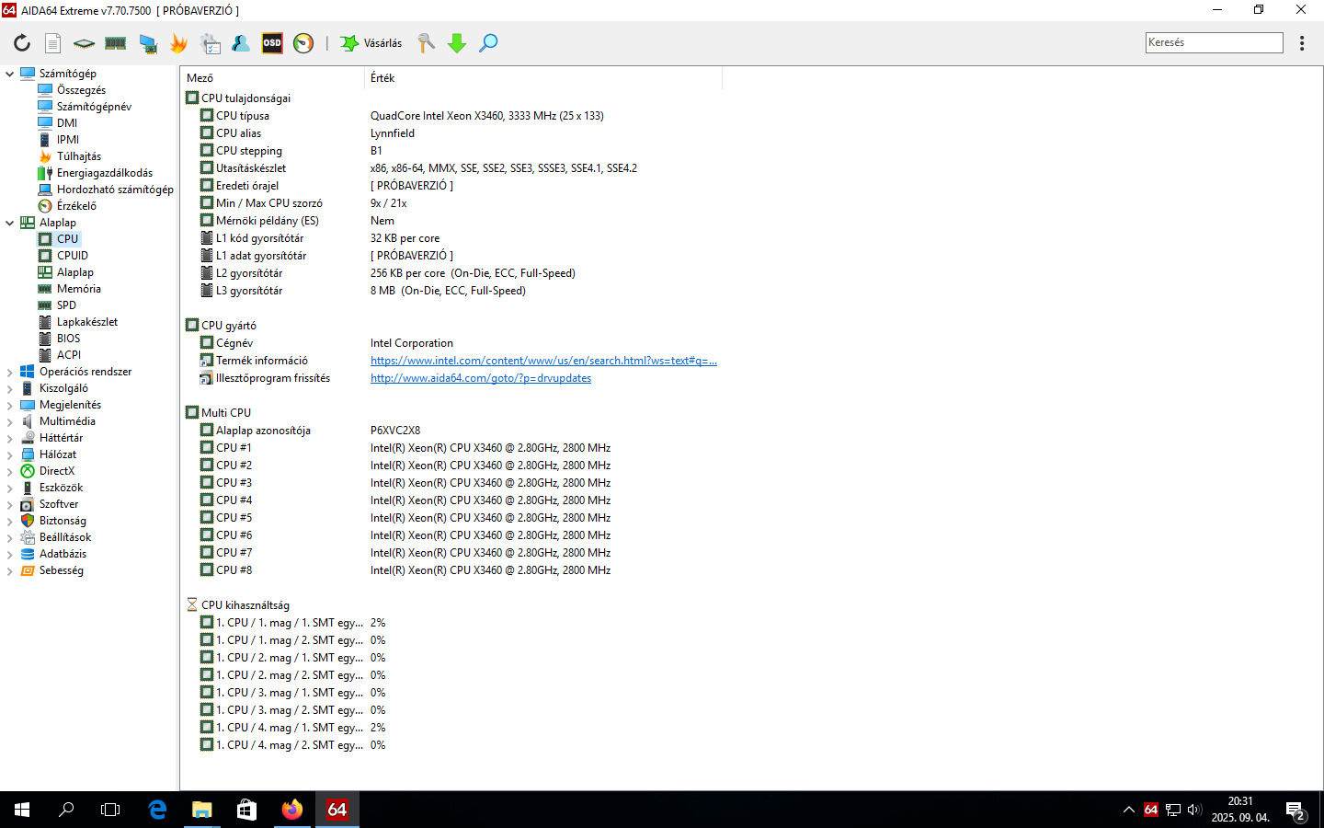Expand the Hálózat node

click(10, 454)
